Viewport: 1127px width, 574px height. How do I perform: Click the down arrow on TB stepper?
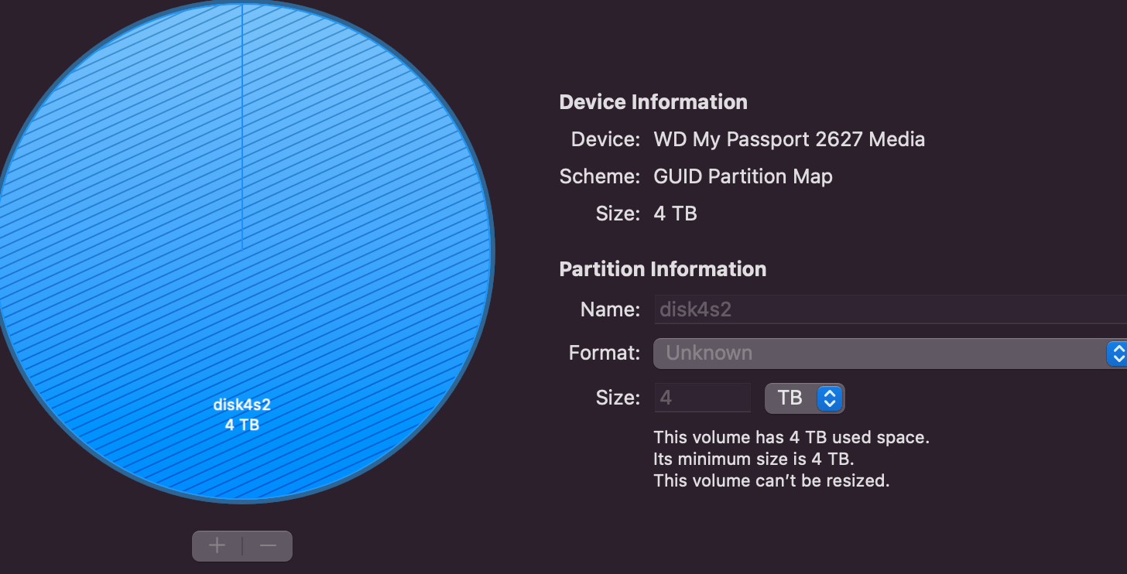tap(831, 402)
